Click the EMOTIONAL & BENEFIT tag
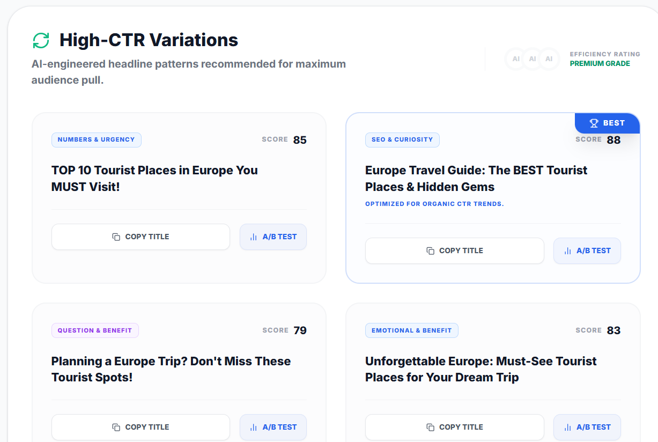658x442 pixels. click(x=412, y=330)
